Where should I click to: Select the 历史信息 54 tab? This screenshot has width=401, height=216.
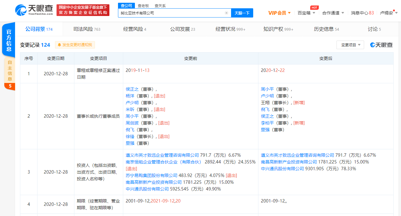326,29
